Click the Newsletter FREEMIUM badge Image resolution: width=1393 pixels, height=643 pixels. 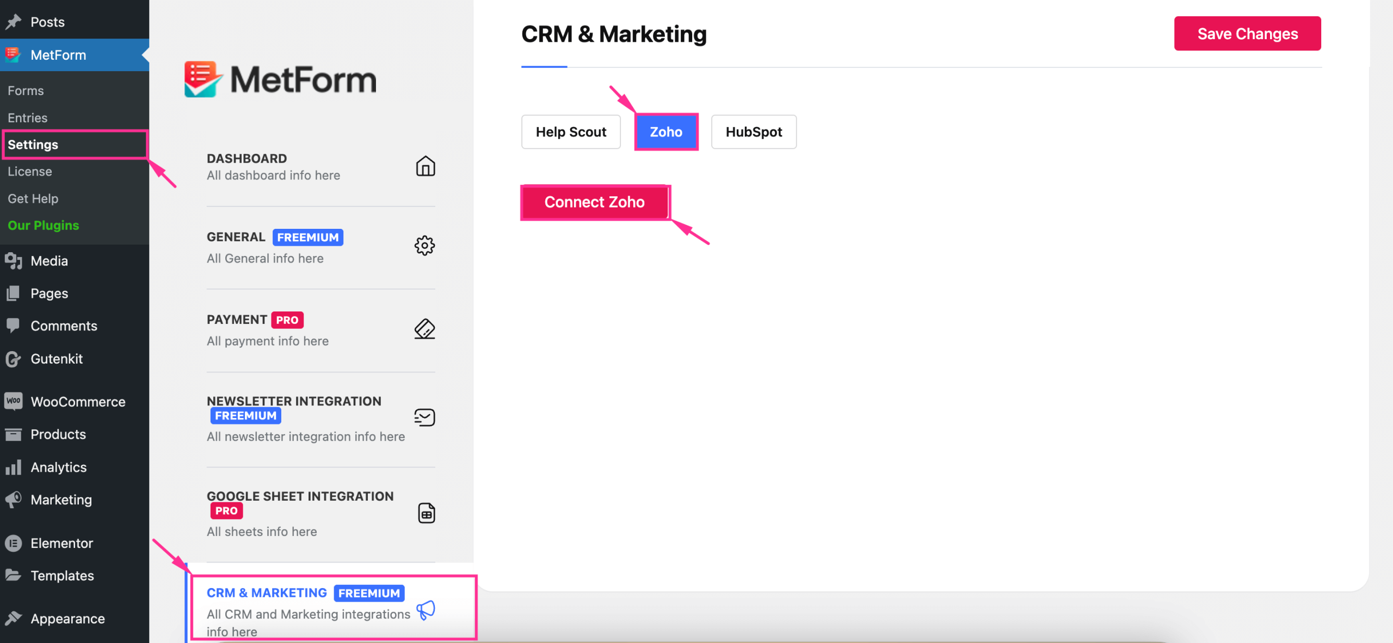[x=245, y=416]
